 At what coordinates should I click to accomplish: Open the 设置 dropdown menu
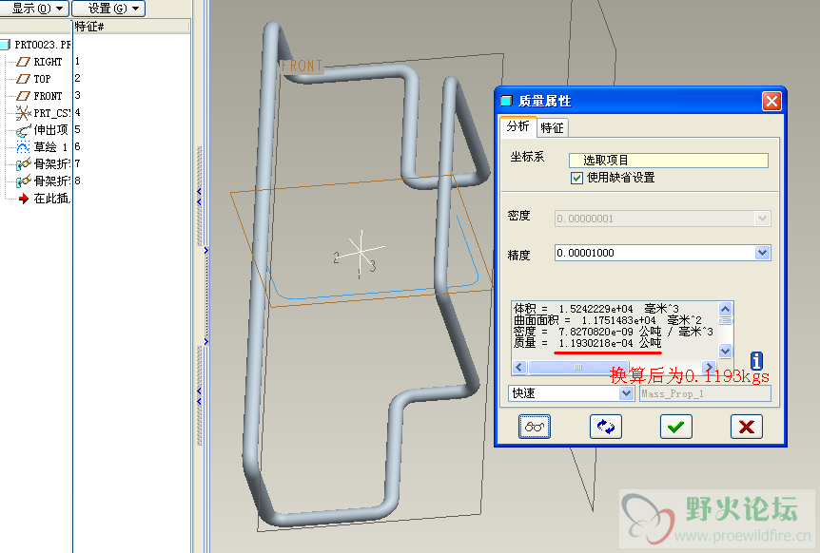click(x=108, y=9)
